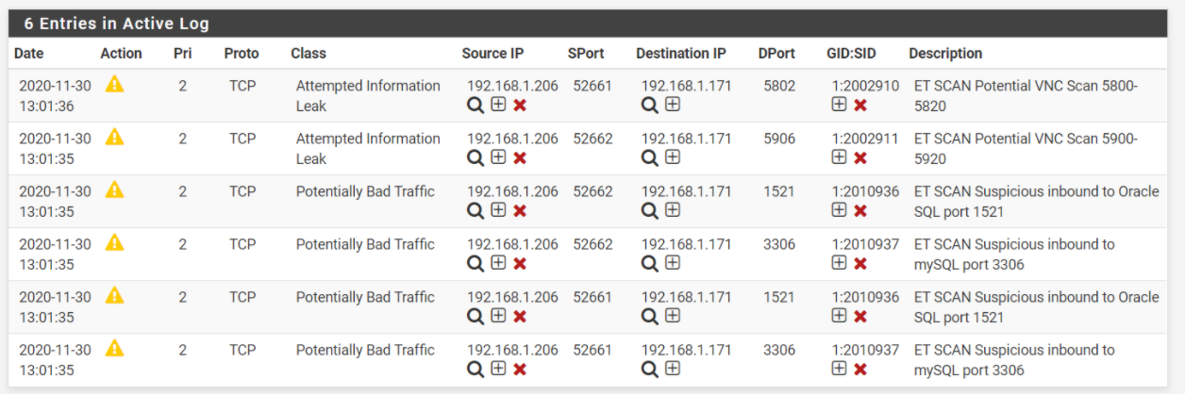Click the '6 Entries in Active Log' heading
Image resolution: width=1185 pixels, height=394 pixels.
point(117,24)
